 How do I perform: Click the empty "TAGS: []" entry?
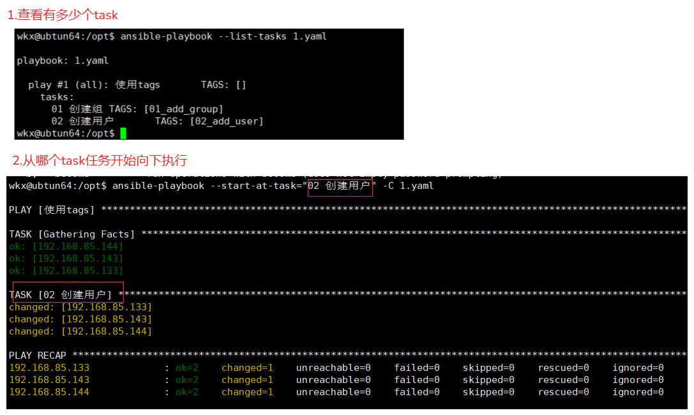[x=223, y=84]
